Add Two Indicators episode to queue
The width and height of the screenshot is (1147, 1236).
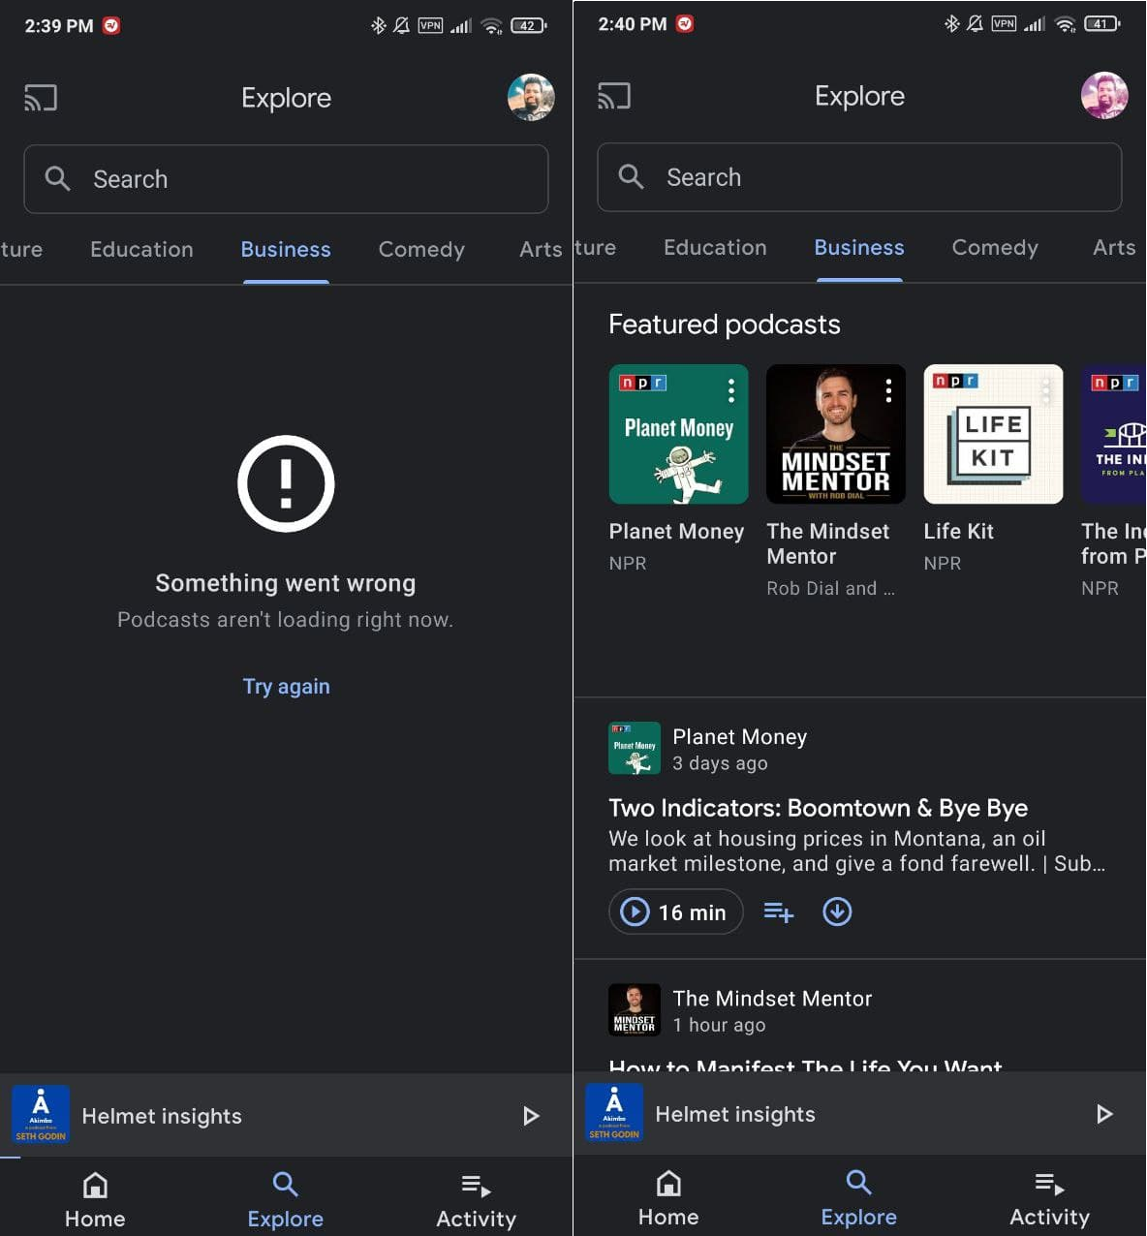779,912
